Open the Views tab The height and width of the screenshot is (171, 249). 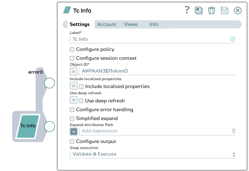pos(131,24)
